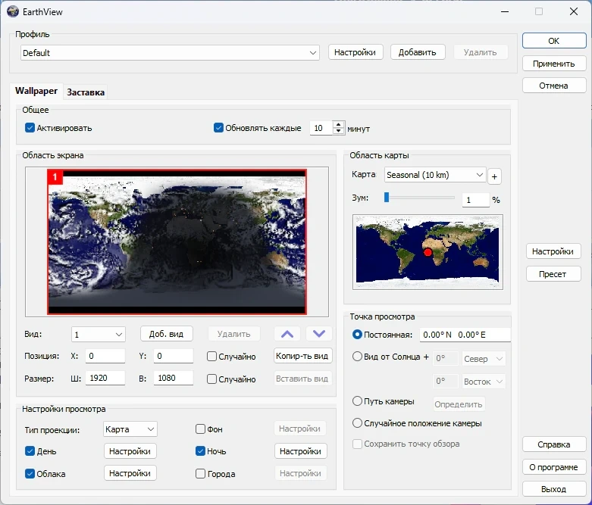Click the plus button next to Карта dropdown
This screenshot has width=592, height=505.
[x=494, y=176]
